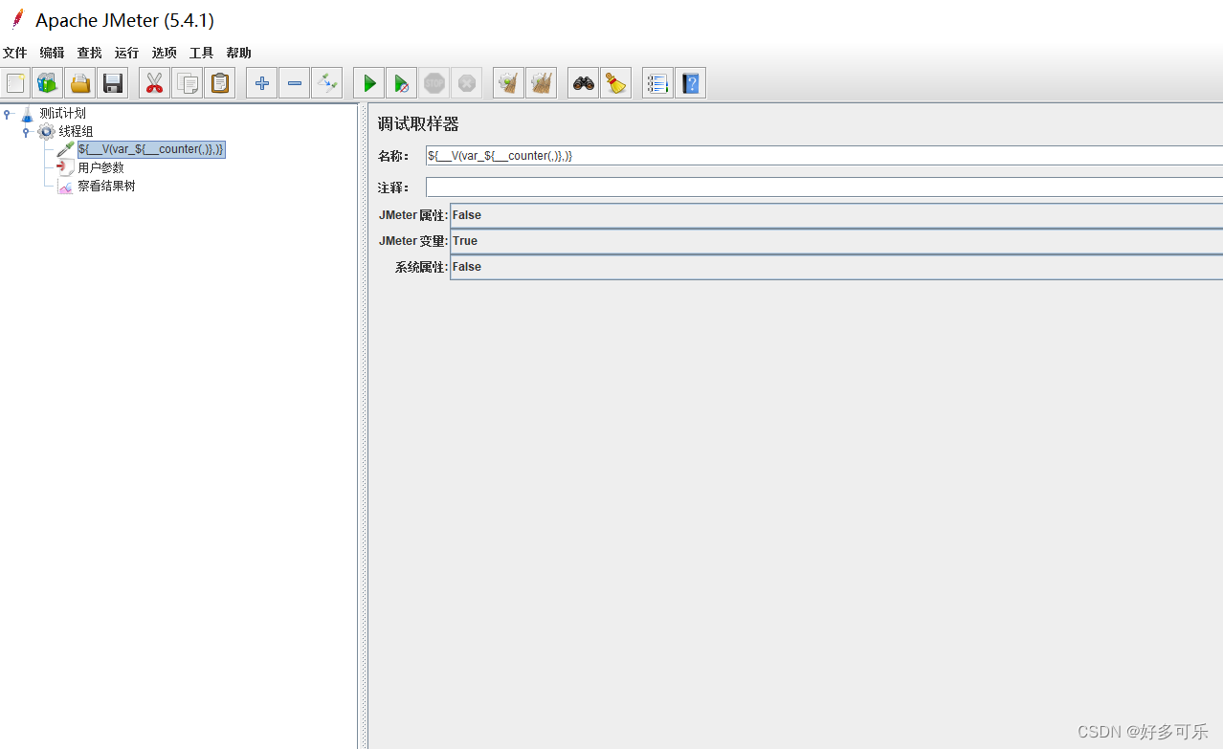Save the test plan with floppy icon

[x=113, y=83]
